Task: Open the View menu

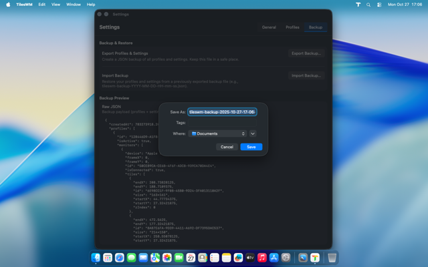Action: 56,5
